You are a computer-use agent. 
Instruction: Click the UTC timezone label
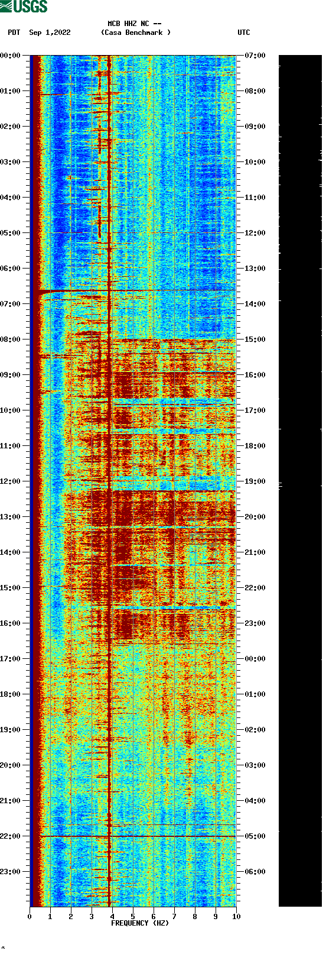(244, 33)
